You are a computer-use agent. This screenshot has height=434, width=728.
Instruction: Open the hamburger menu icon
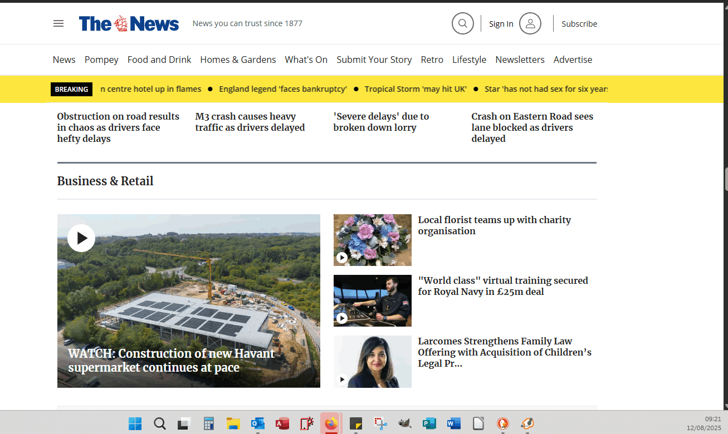58,23
